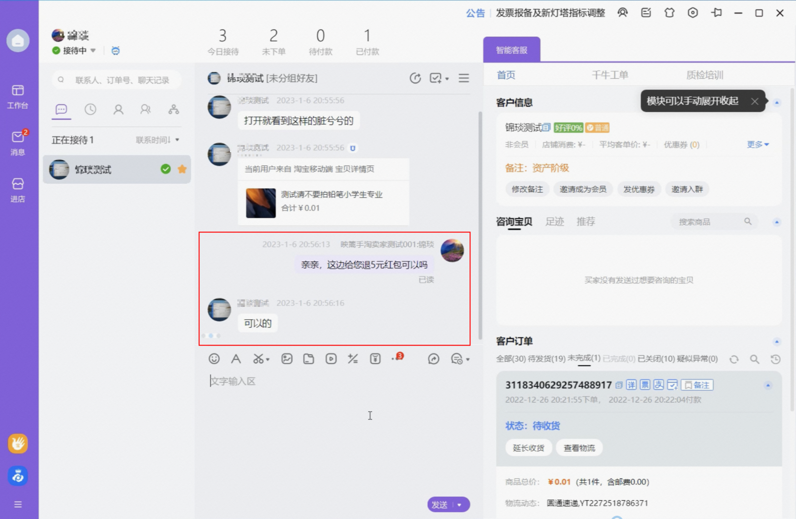Refresh the customer orders list

[734, 359]
